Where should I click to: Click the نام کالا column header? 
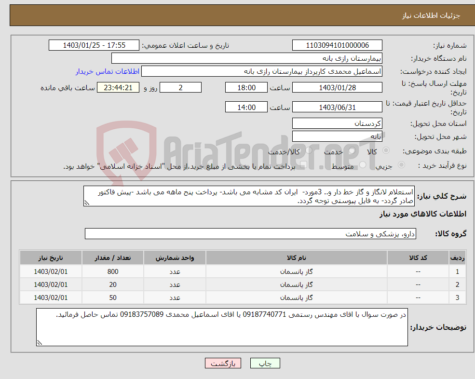(296, 258)
